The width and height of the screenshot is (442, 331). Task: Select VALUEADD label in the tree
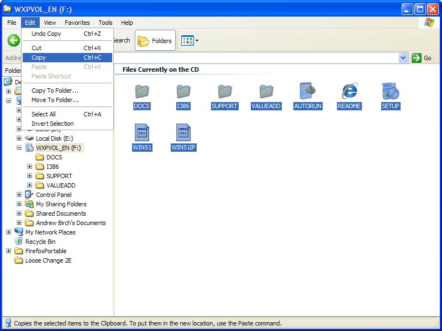(61, 185)
